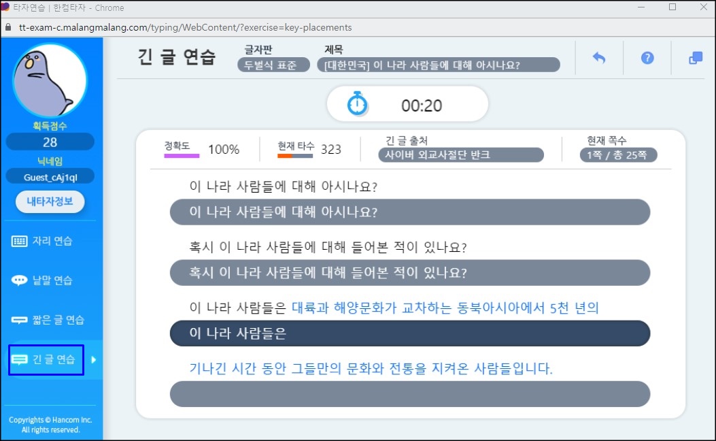Click the keyboard icon for 자리 연습
Image resolution: width=716 pixels, height=441 pixels.
pyautogui.click(x=19, y=241)
